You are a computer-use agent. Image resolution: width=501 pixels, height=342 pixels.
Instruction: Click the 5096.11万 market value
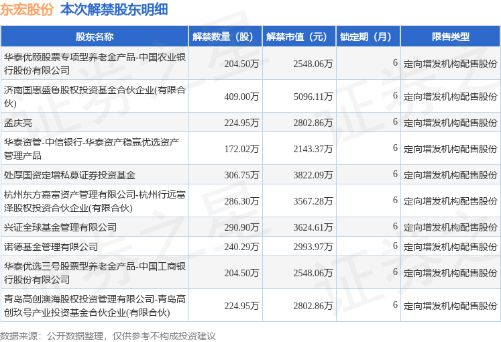tap(313, 97)
